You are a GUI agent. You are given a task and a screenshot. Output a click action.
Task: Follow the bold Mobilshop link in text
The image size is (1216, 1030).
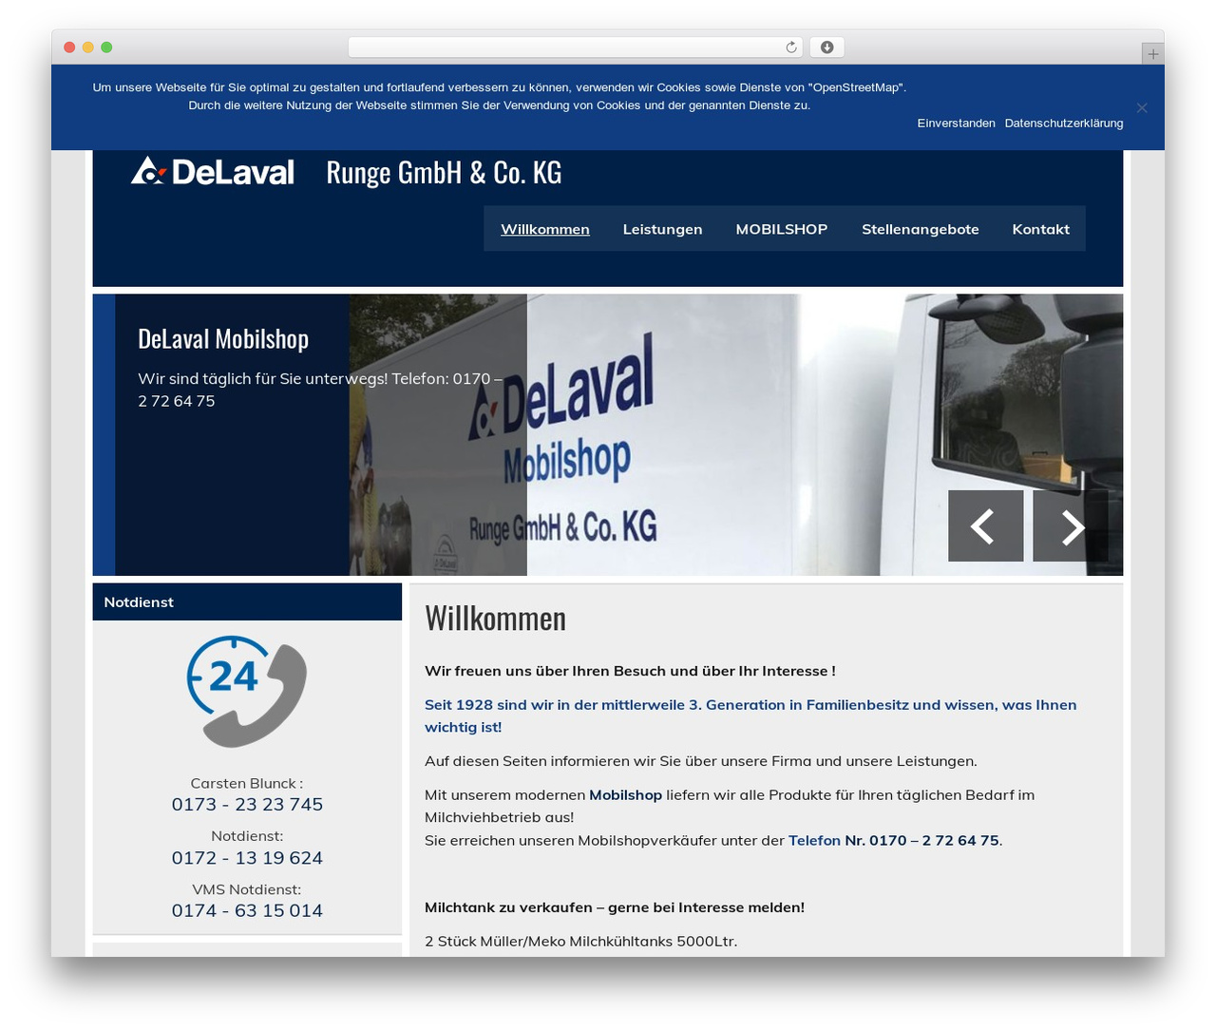[x=625, y=794]
